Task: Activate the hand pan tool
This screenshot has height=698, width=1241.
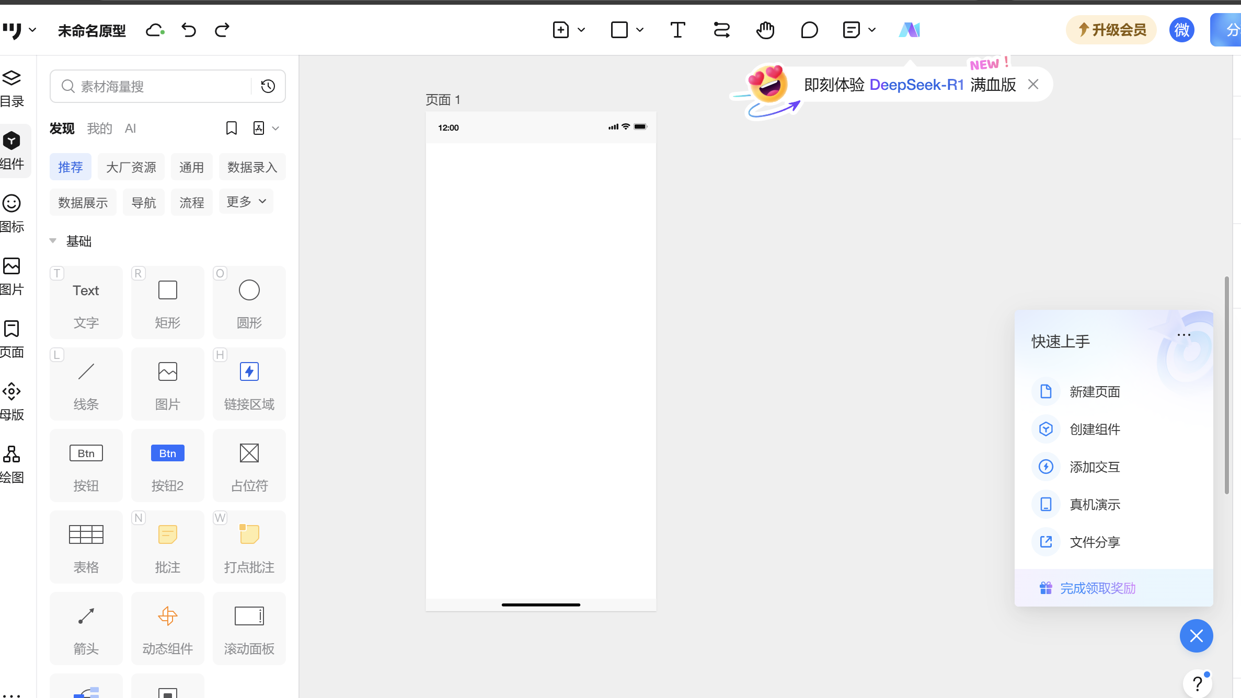Action: pos(765,30)
